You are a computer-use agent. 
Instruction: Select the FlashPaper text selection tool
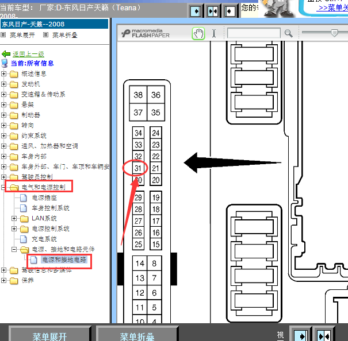214,33
